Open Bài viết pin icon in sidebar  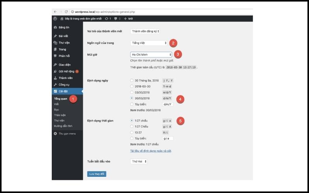pos(55,36)
